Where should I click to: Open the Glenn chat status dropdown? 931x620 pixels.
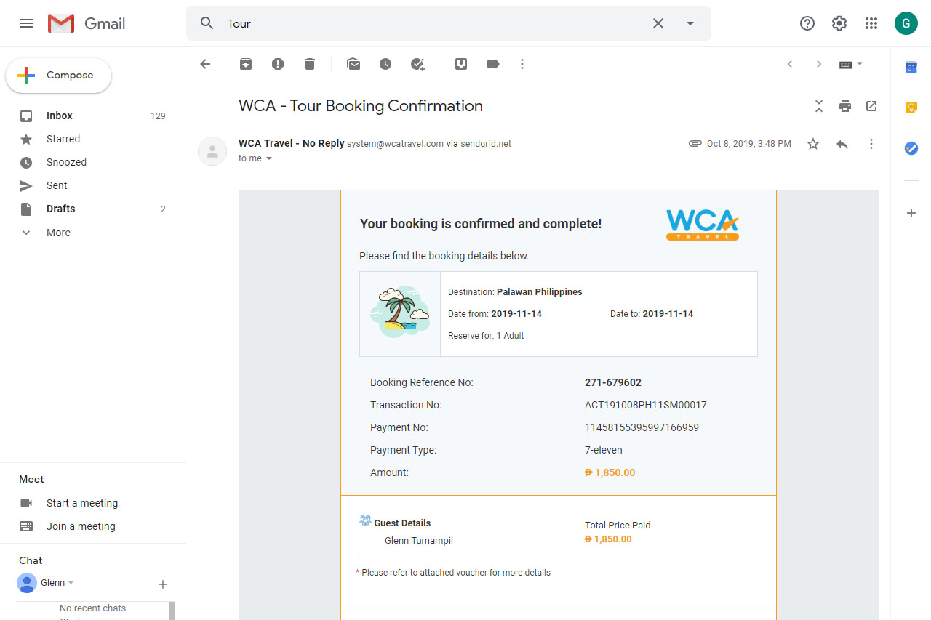pyautogui.click(x=71, y=583)
